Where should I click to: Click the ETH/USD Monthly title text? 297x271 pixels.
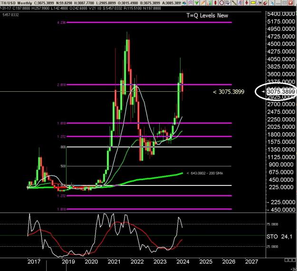click(x=16, y=3)
